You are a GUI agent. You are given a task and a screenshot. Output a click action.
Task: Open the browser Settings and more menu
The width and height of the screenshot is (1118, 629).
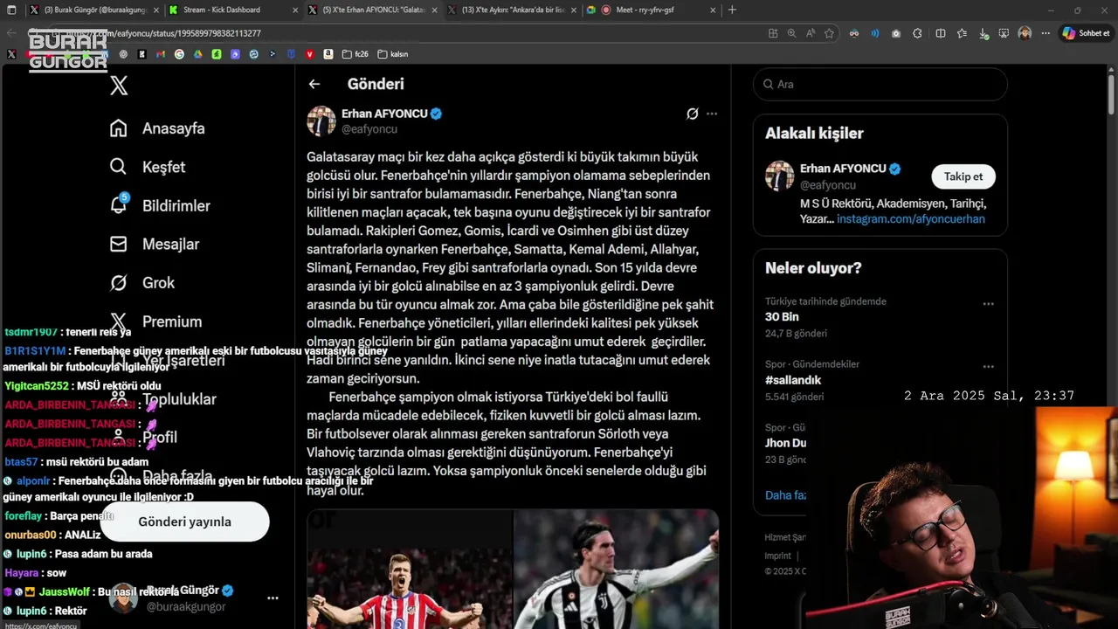click(x=1046, y=33)
